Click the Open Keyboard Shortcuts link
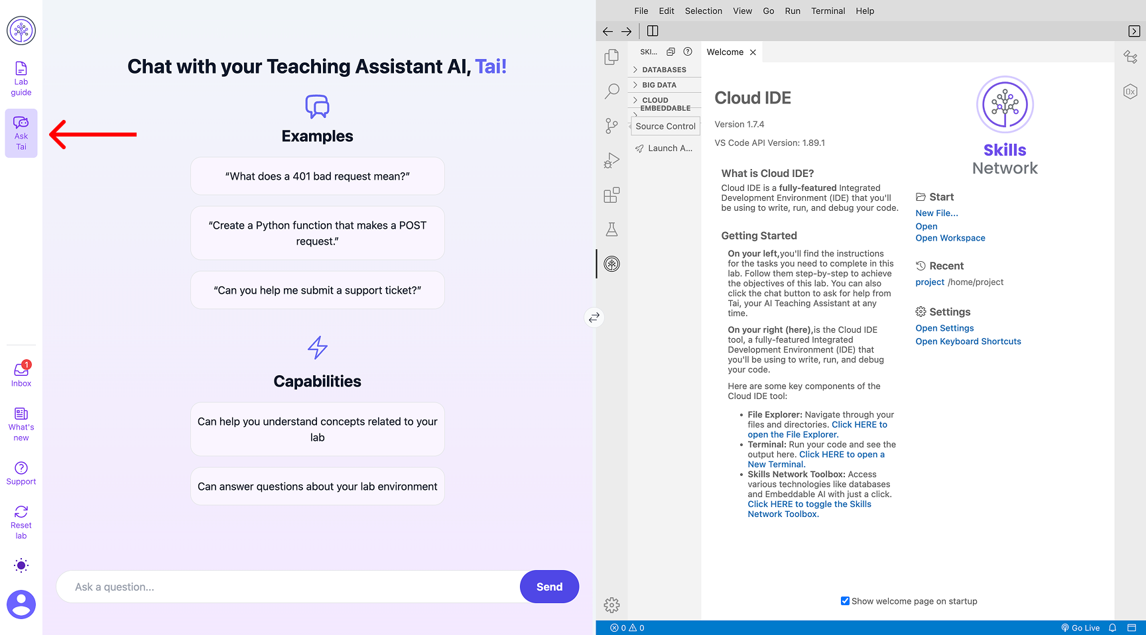 968,341
